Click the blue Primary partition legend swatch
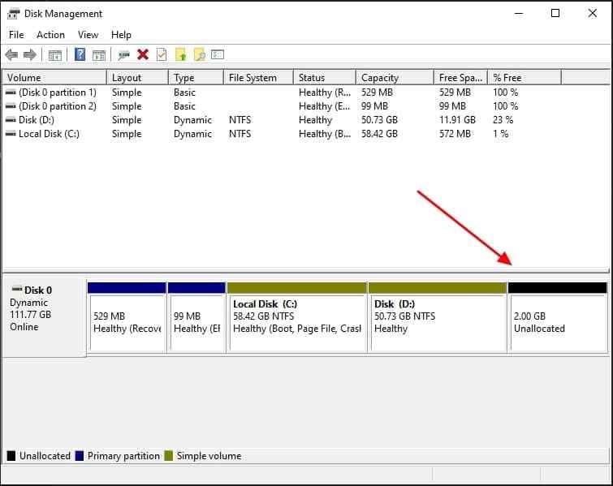The height and width of the screenshot is (486, 613). [x=80, y=456]
